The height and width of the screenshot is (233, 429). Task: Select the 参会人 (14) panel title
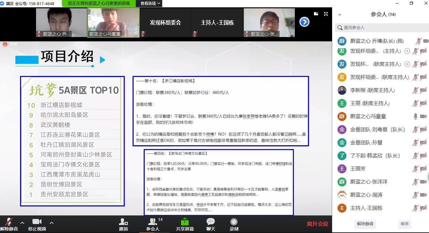point(383,14)
